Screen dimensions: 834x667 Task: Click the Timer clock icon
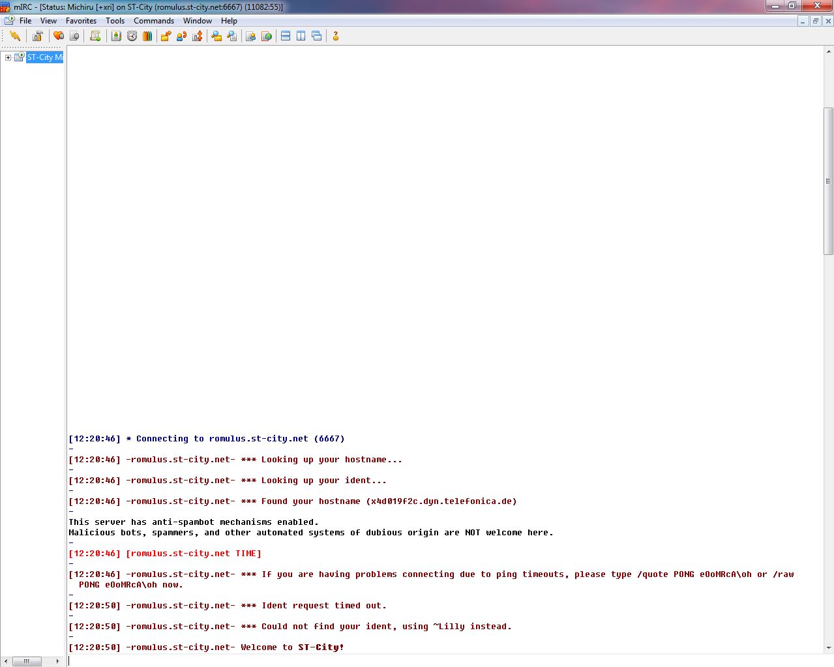click(132, 36)
